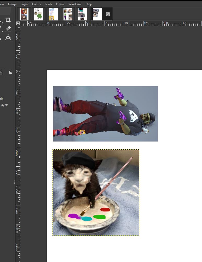202x262 pixels.
Task: Click the upside-down The Finals character image
Action: 106,114
